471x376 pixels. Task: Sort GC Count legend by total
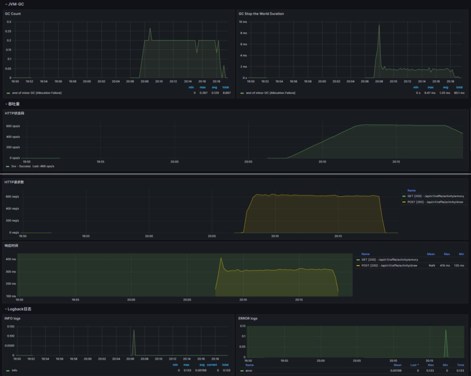click(226, 87)
